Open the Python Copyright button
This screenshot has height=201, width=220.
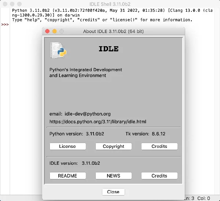tap(114, 146)
